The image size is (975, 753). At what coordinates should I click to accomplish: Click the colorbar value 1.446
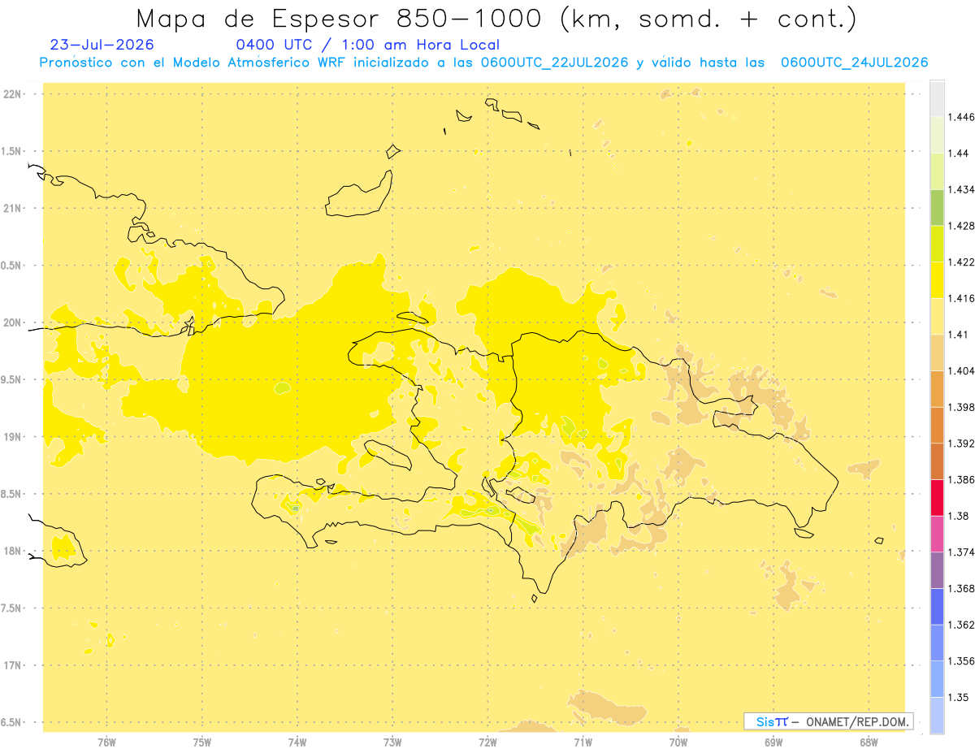tap(961, 117)
